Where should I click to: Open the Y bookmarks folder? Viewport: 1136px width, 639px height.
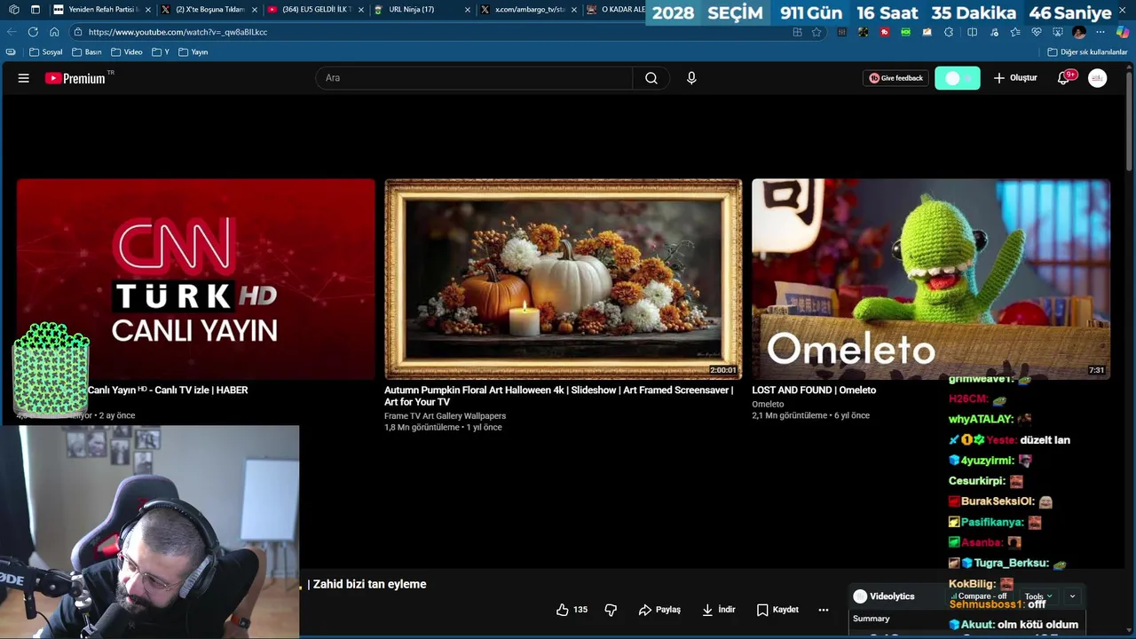tap(161, 52)
